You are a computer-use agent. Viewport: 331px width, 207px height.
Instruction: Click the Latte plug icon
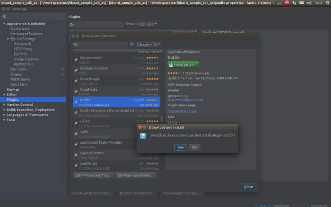[76, 134]
